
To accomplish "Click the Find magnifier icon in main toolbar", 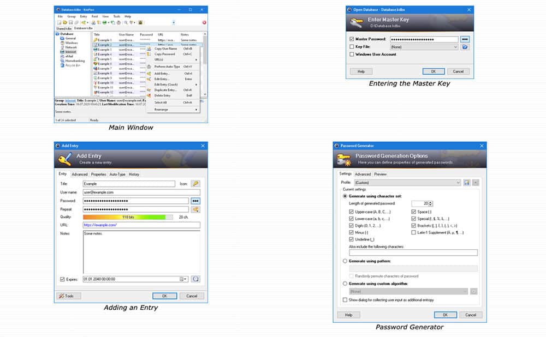I will (x=126, y=22).
